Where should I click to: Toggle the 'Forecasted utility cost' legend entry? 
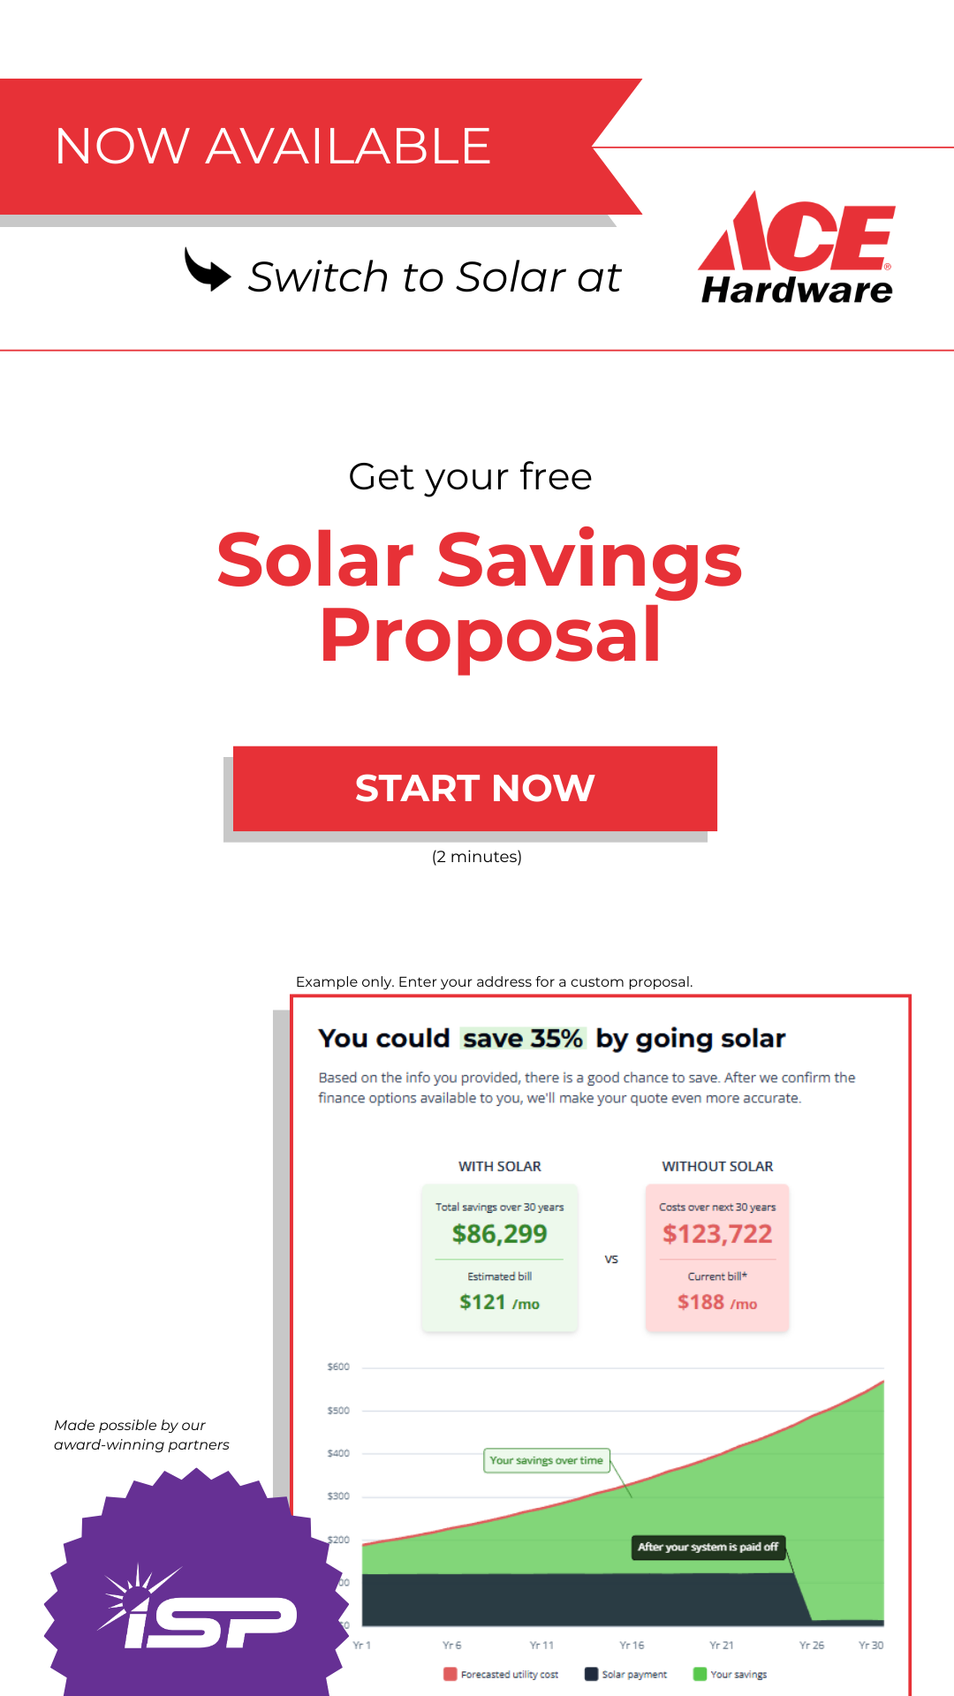pos(510,1673)
